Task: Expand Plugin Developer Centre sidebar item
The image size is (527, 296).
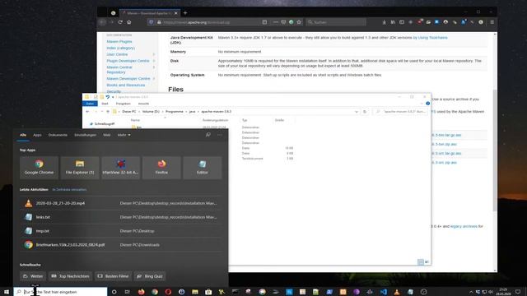Action: click(x=154, y=61)
